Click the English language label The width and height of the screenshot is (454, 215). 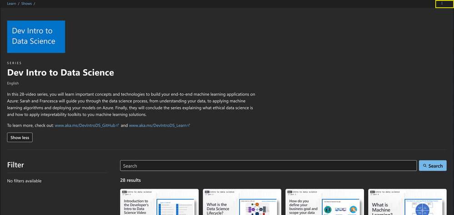(13, 83)
